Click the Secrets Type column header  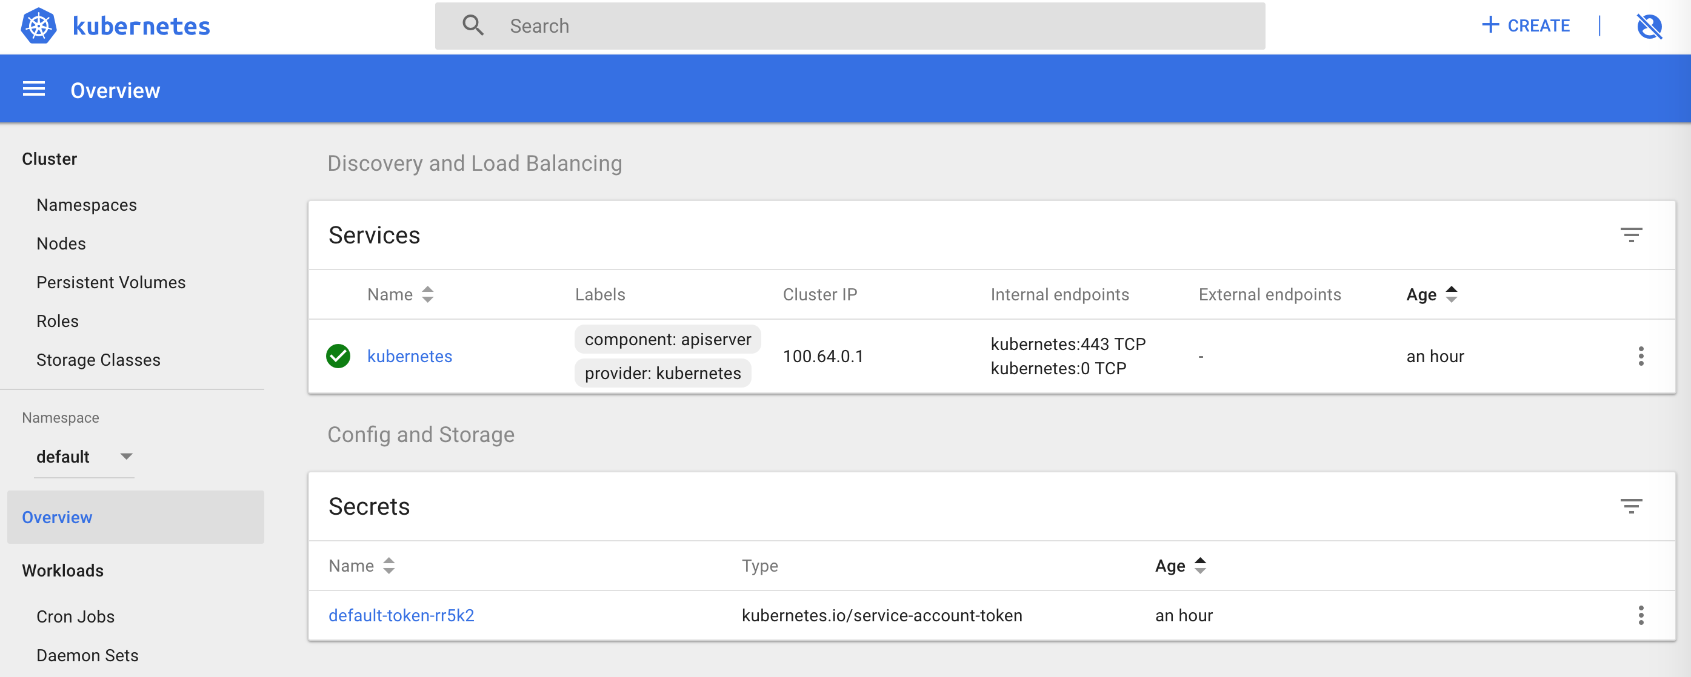pyautogui.click(x=759, y=566)
